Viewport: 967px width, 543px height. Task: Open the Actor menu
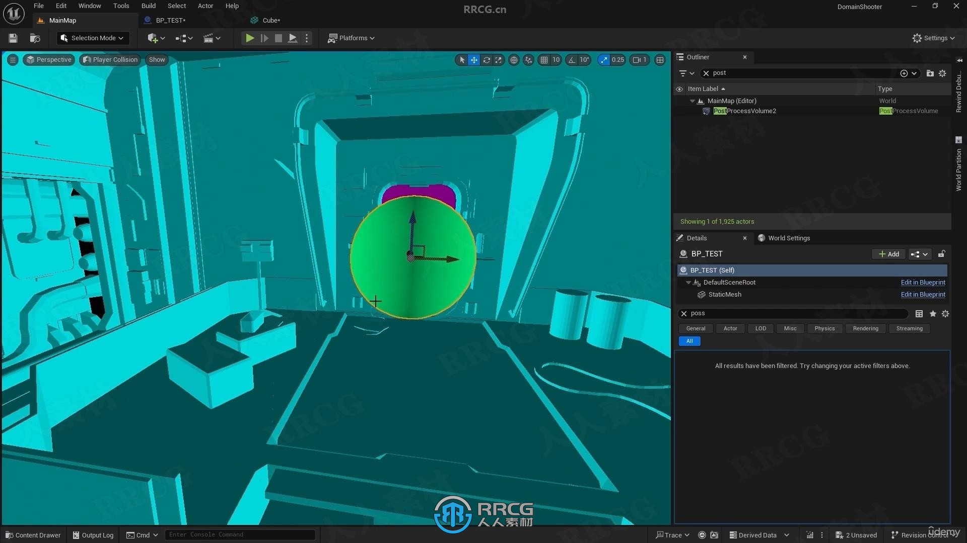click(x=205, y=6)
